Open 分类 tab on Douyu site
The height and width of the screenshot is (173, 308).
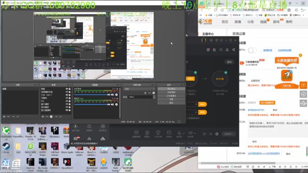251,22
